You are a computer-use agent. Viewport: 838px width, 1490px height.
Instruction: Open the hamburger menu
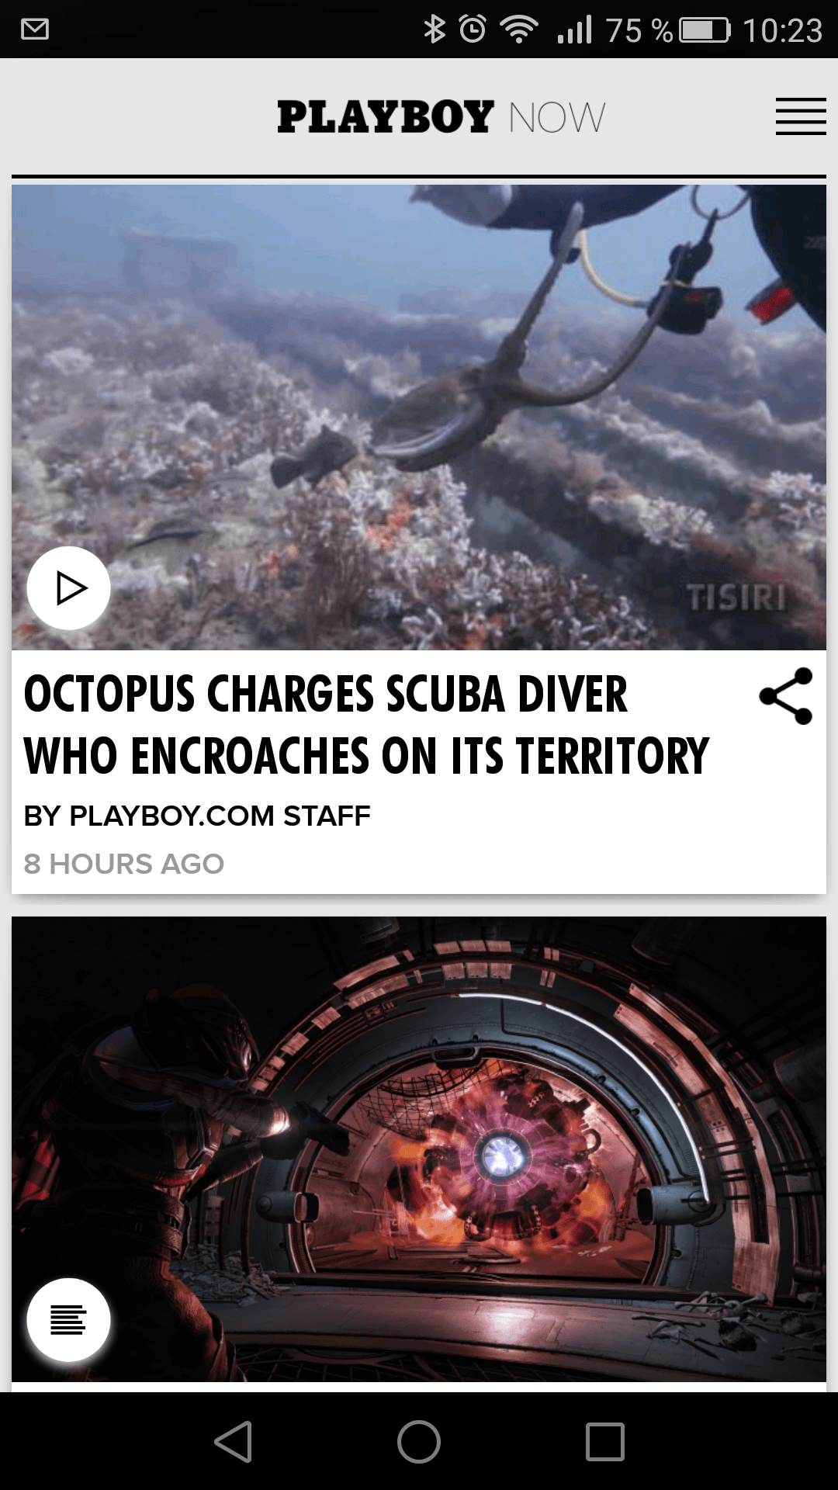pos(801,116)
